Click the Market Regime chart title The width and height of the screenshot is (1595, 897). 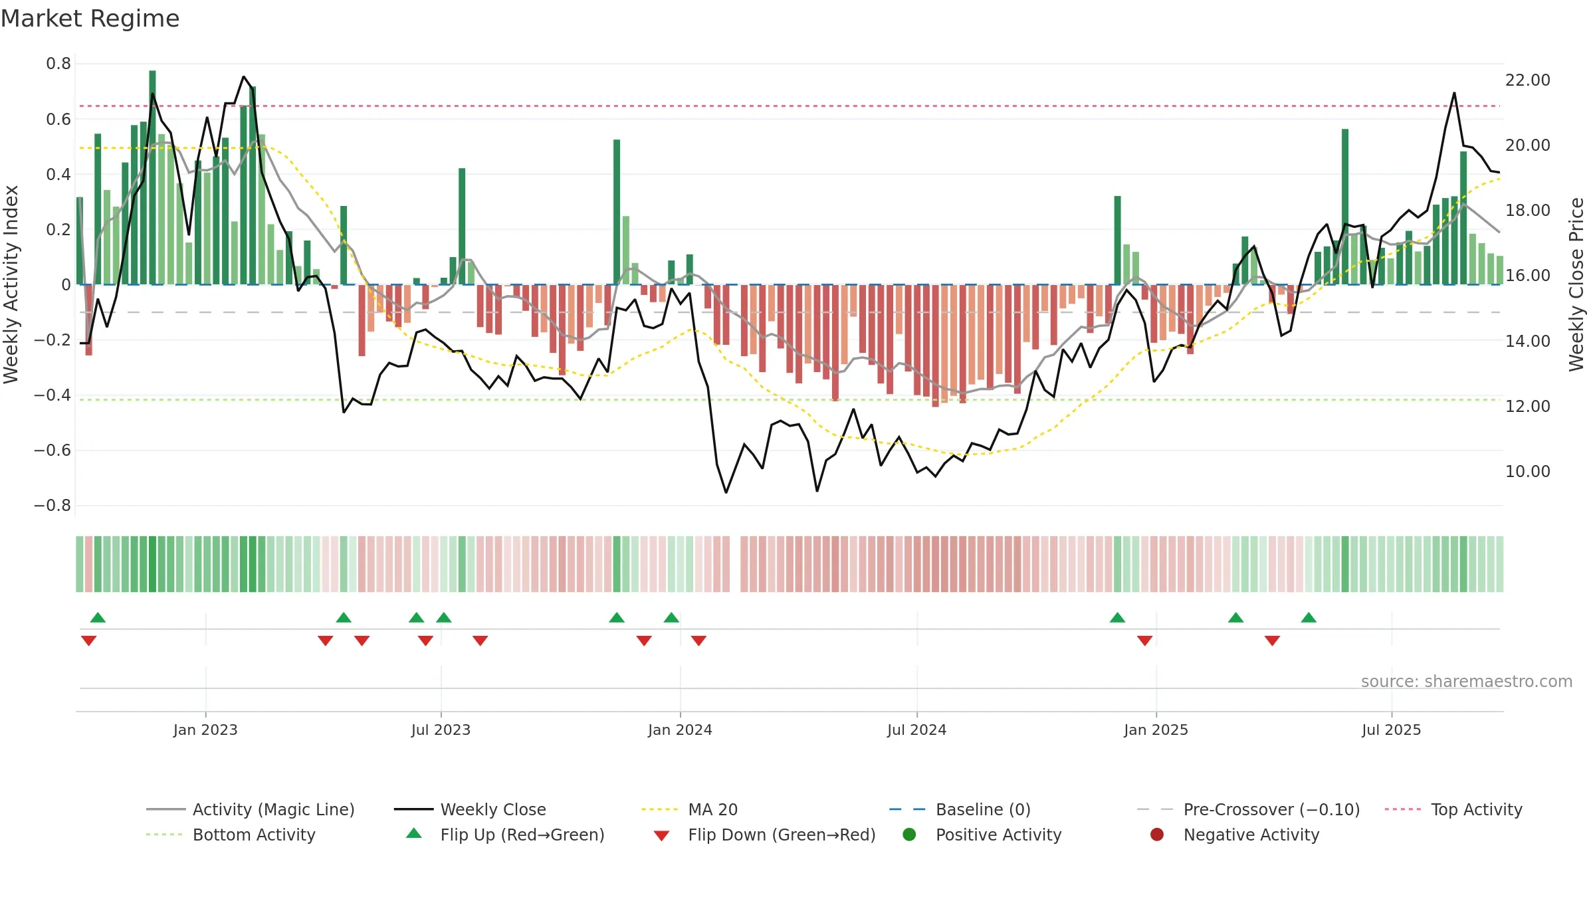tap(90, 19)
